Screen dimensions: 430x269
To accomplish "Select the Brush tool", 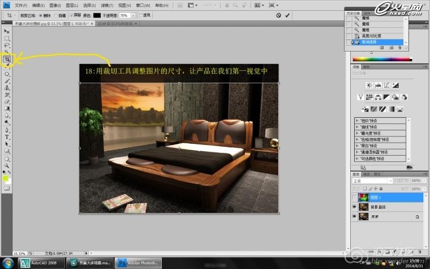I will coord(7,81).
